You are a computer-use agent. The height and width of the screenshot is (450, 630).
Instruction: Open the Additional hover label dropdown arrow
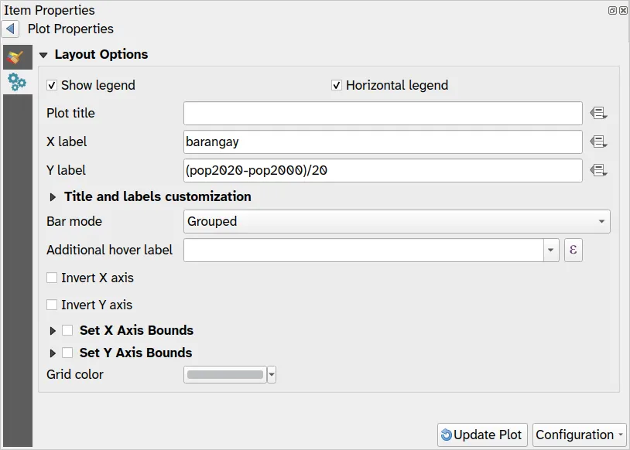551,250
